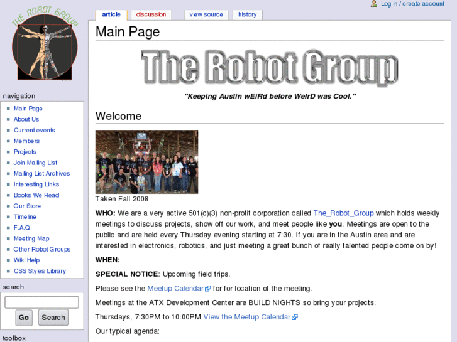Open Meetup Calendar link for meeting location
Screen dimensions: 457x342
(x=175, y=289)
